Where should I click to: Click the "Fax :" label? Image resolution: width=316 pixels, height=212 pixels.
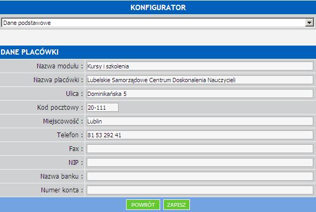tap(76, 149)
